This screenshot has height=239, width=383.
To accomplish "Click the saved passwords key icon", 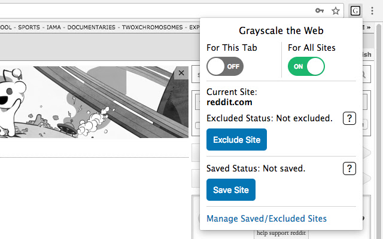I will click(320, 11).
